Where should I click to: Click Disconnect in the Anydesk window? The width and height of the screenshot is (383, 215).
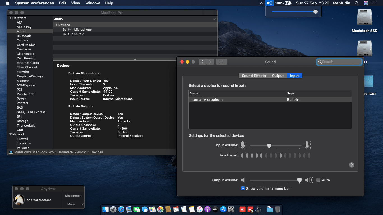coord(73,196)
